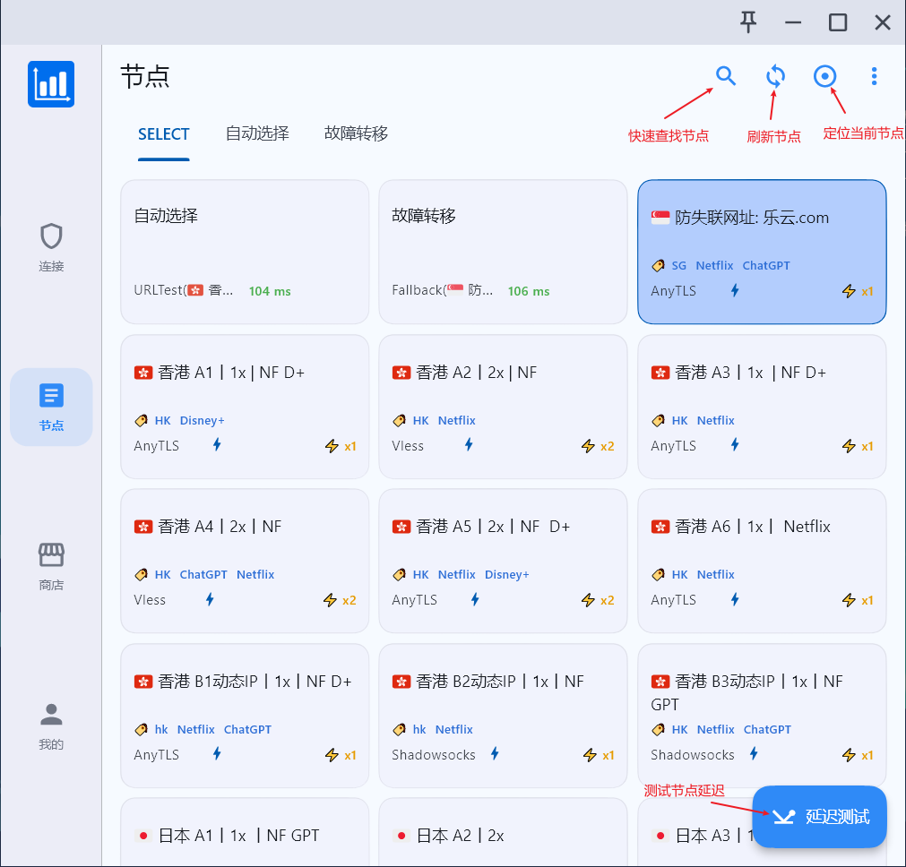The height and width of the screenshot is (867, 906).
Task: Select the 节点 sidebar item
Action: tap(51, 407)
